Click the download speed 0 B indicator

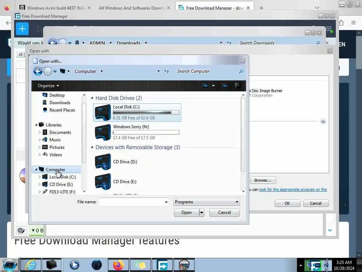[37, 231]
